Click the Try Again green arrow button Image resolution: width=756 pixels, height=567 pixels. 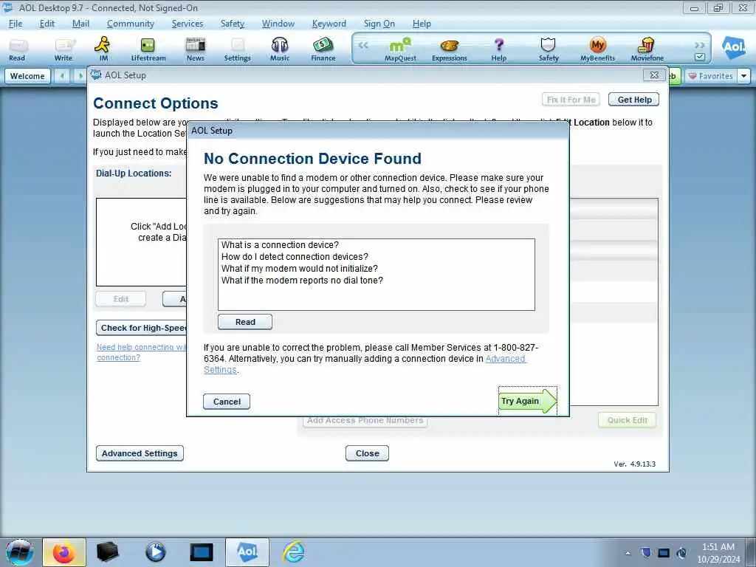click(527, 401)
